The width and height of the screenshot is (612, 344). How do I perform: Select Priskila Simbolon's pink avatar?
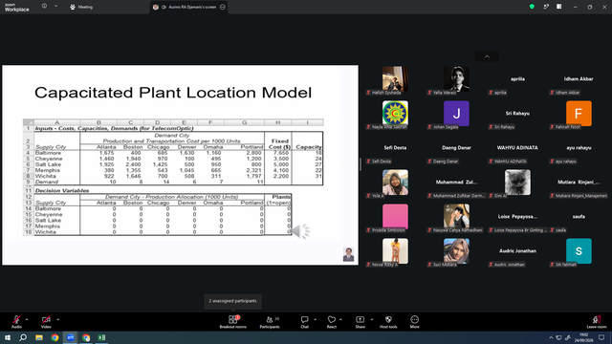[395, 217]
